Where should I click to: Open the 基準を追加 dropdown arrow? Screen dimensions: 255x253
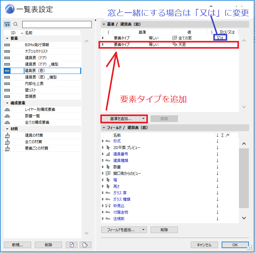[143, 118]
